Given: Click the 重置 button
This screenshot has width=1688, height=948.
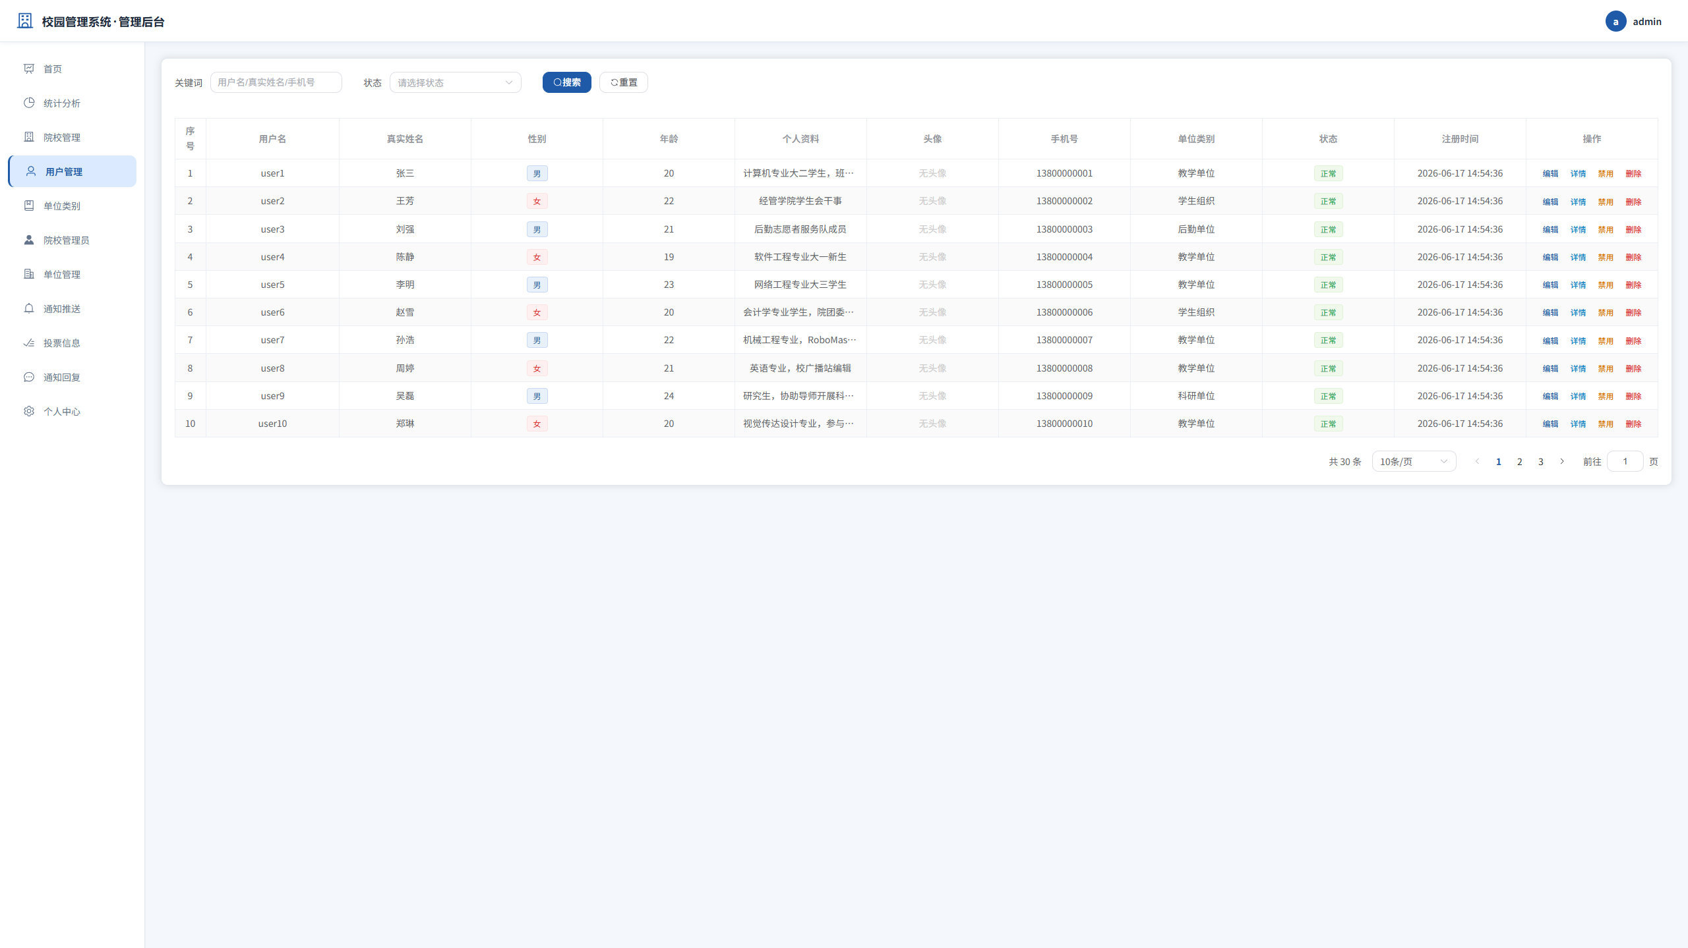Looking at the screenshot, I should pos(624,82).
